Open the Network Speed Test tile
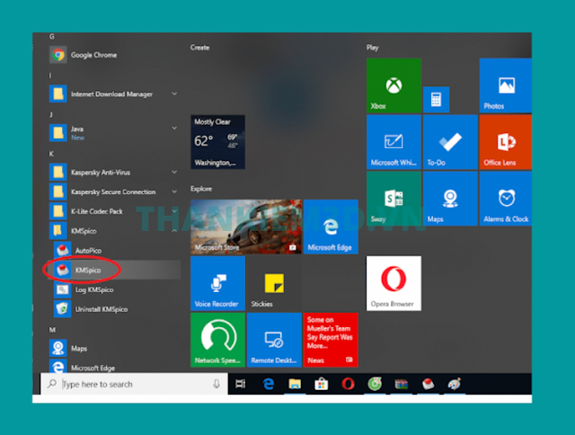This screenshot has height=435, width=575. [217, 340]
